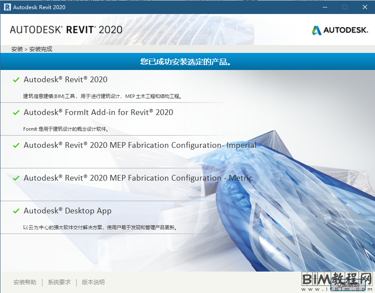Minimize the Autodesk Revit 2020 installer window
375x293 pixels.
[325, 7]
